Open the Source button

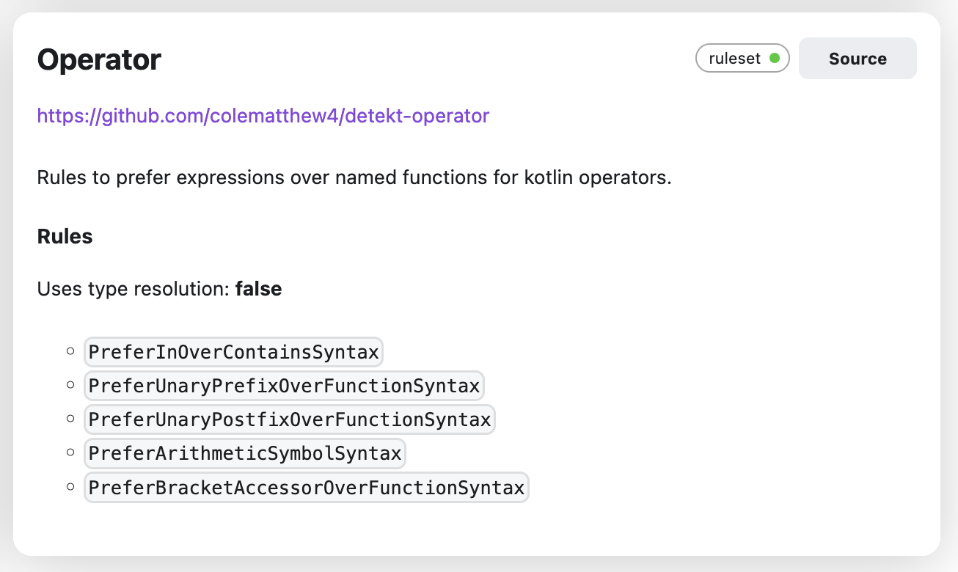click(858, 59)
